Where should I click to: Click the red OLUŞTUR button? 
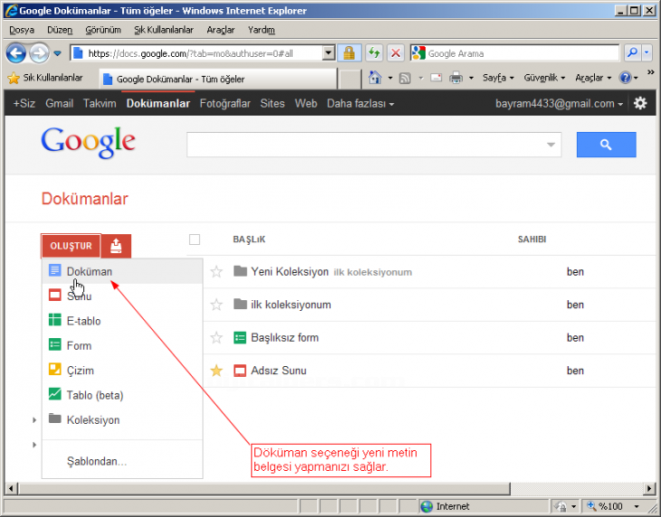coord(71,246)
